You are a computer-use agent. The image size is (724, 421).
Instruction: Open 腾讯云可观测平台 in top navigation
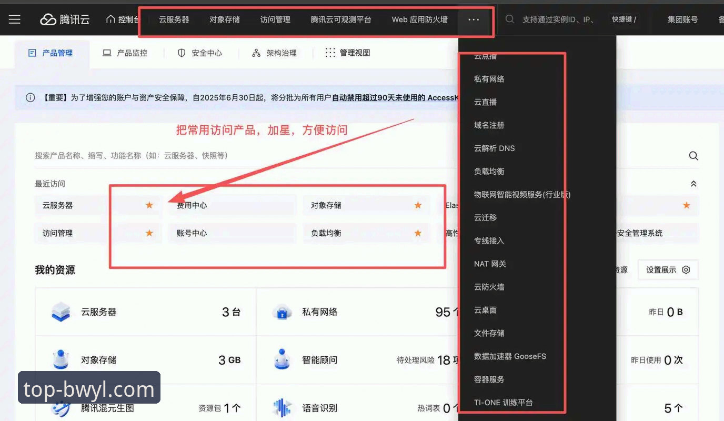pyautogui.click(x=341, y=19)
